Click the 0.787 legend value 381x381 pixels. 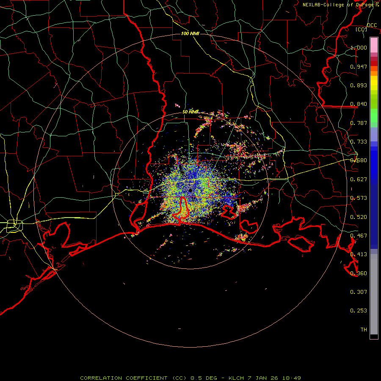(359, 123)
